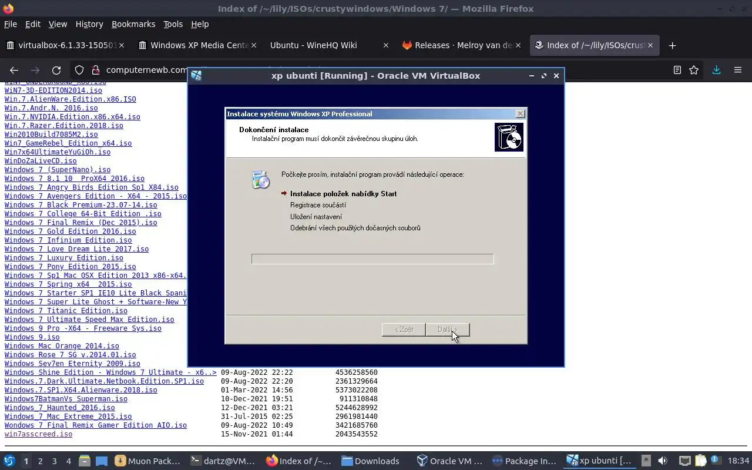Switch to desktop 2 in pager
Viewport: 752px width, 470px height.
(x=40, y=461)
